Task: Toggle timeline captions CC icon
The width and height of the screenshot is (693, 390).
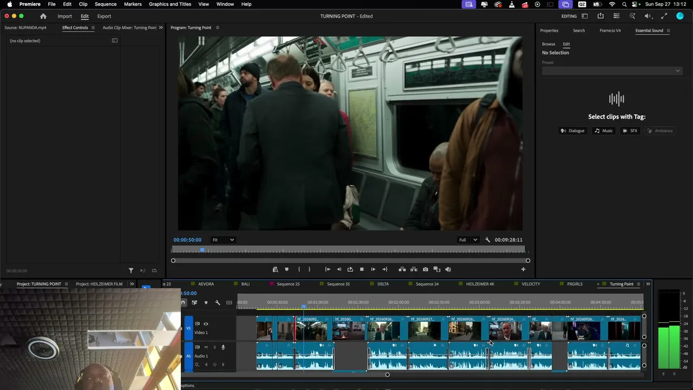Action: point(229,303)
